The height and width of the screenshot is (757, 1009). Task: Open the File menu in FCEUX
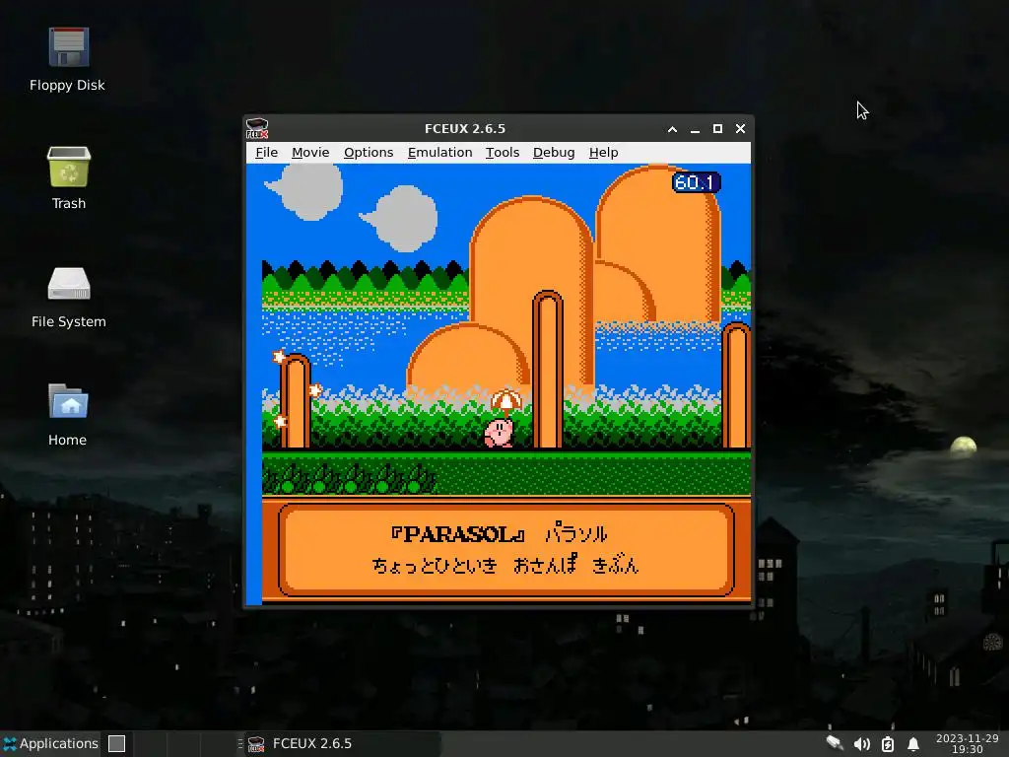coord(266,153)
